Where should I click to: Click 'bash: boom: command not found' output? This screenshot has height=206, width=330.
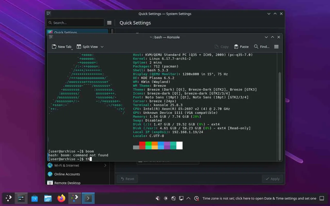pos(78,155)
